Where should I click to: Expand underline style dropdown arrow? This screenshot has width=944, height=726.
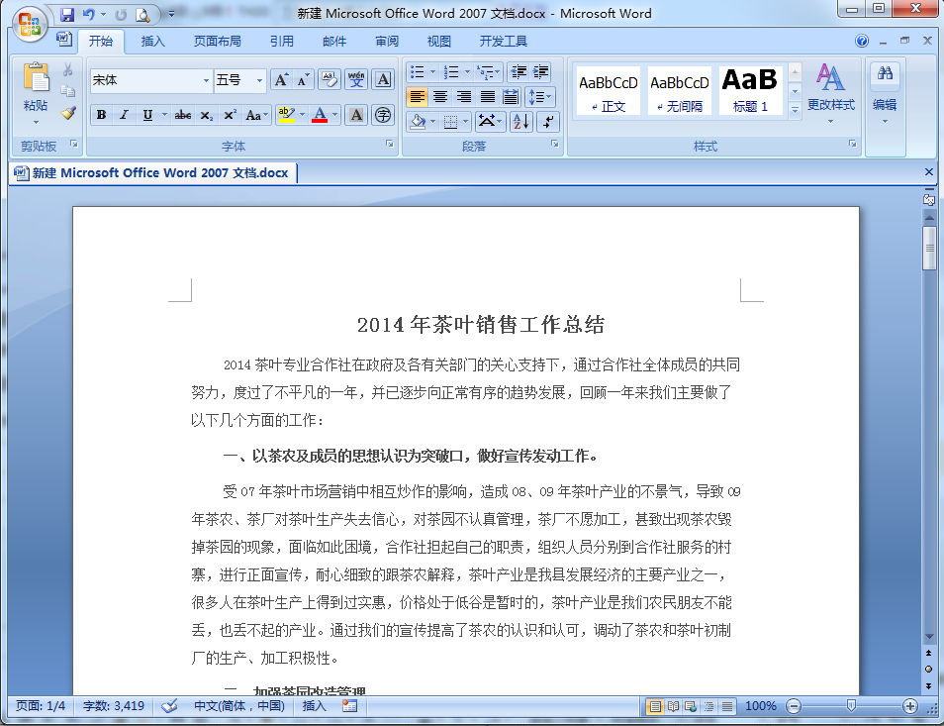click(163, 115)
